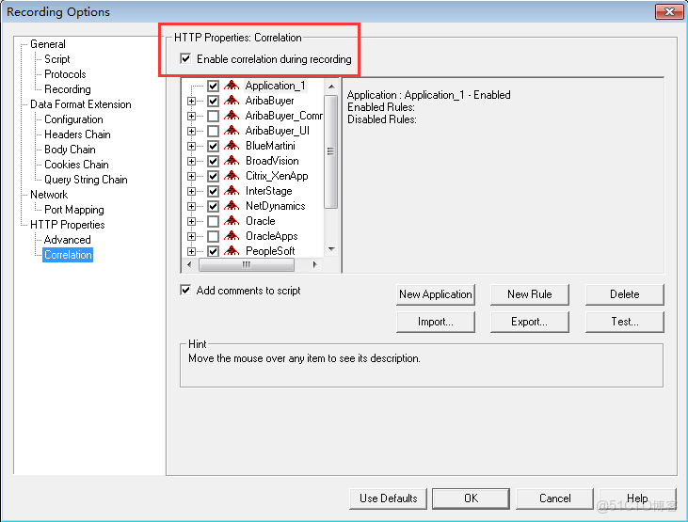Uncheck the InterStage checkbox

pyautogui.click(x=214, y=191)
